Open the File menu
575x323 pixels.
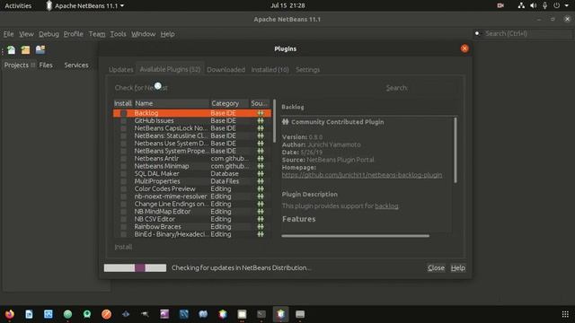(x=8, y=34)
